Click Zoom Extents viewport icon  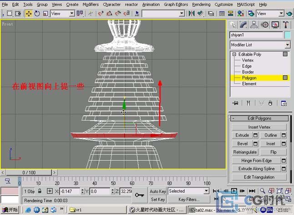coord(279,191)
